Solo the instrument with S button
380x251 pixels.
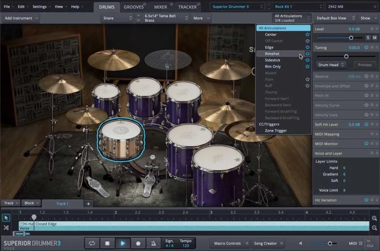click(x=368, y=38)
